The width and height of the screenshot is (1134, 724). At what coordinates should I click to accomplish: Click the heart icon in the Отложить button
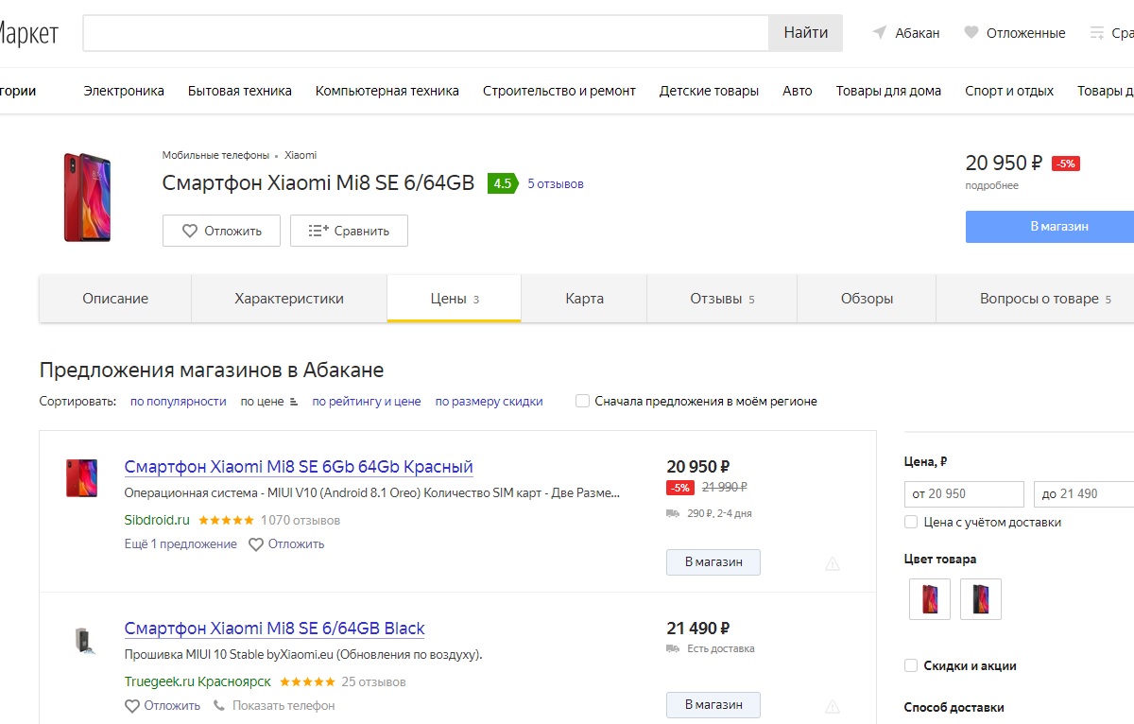point(189,231)
